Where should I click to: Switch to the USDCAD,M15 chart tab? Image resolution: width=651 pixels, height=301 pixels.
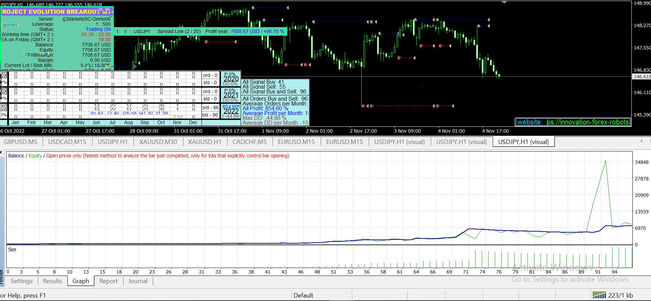(67, 142)
